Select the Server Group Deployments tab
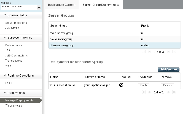This screenshot has height=114, width=183. click(101, 5)
